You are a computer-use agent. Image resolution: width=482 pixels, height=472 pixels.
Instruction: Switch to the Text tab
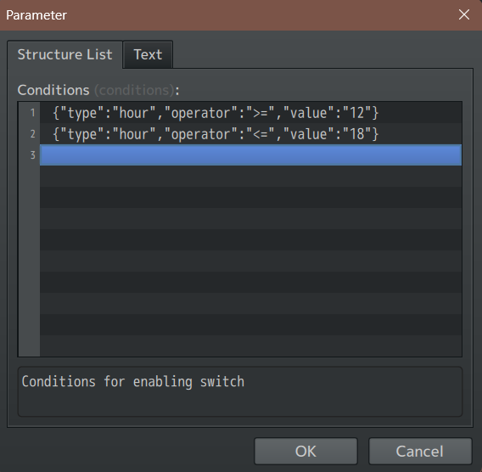tap(148, 54)
